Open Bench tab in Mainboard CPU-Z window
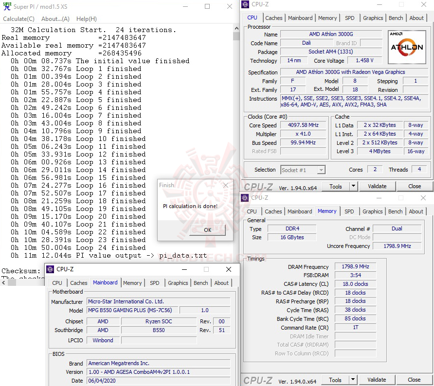434x386 pixels. coord(200,283)
